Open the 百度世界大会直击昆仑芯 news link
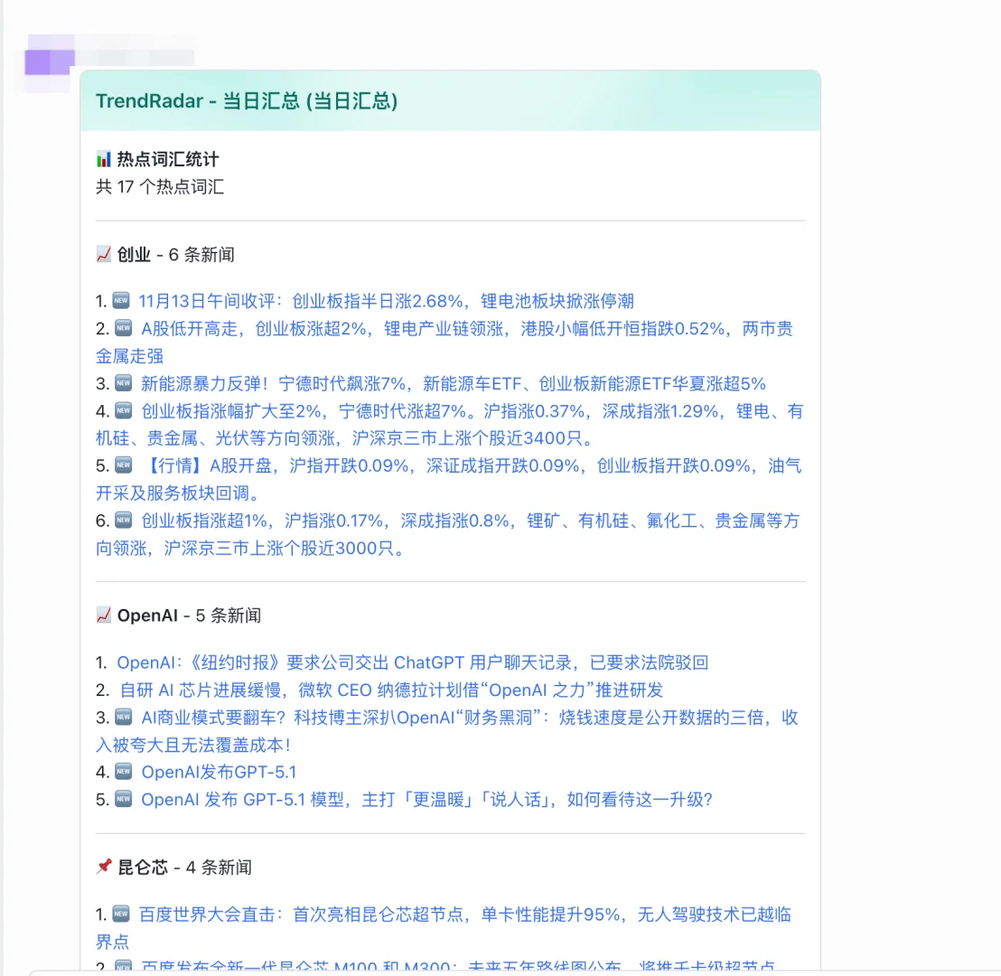 [452, 915]
